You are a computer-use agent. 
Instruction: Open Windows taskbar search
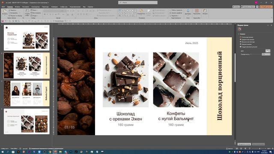(8, 152)
